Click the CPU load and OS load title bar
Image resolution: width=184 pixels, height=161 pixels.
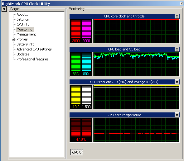[x=122, y=49]
